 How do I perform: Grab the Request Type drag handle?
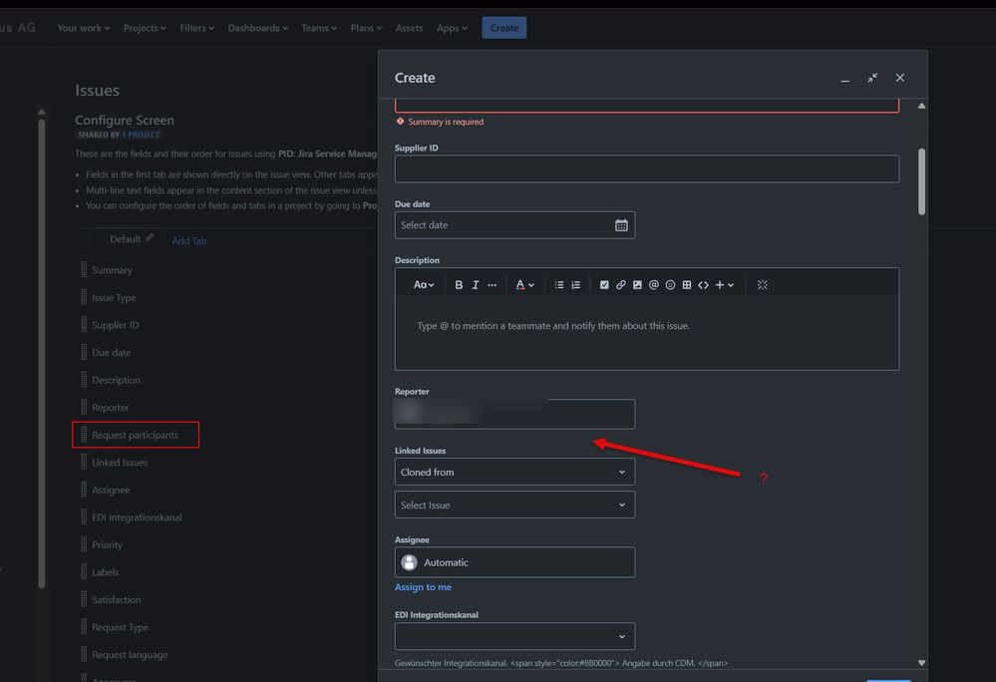[x=84, y=627]
